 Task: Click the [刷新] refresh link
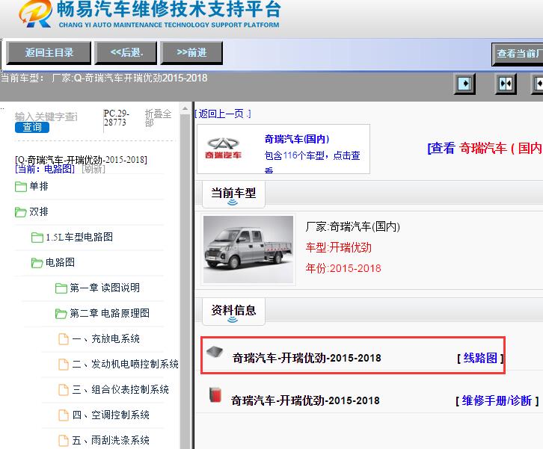93,169
